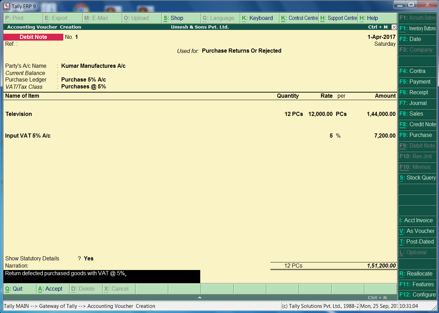Viewport: 439px width, 313px height.
Task: Select the Purchases @ 5% tax class
Action: coord(84,87)
